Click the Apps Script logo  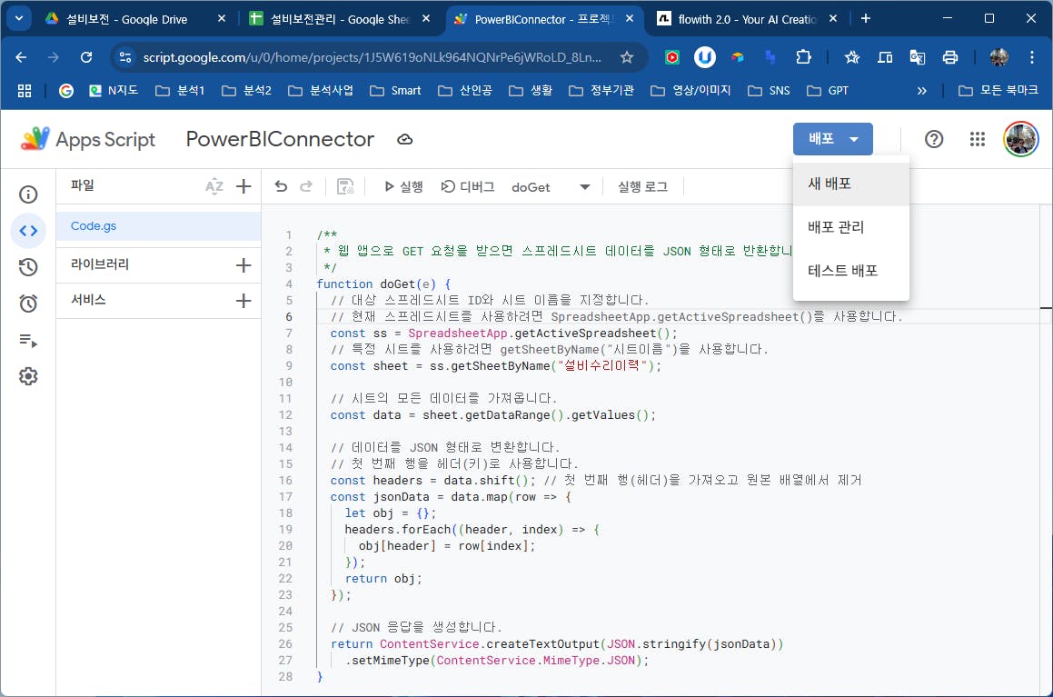click(x=88, y=139)
